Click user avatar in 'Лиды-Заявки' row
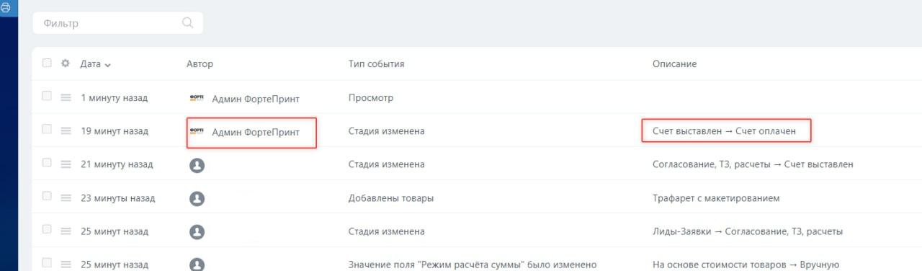The height and width of the screenshot is (271, 922). coord(197,231)
